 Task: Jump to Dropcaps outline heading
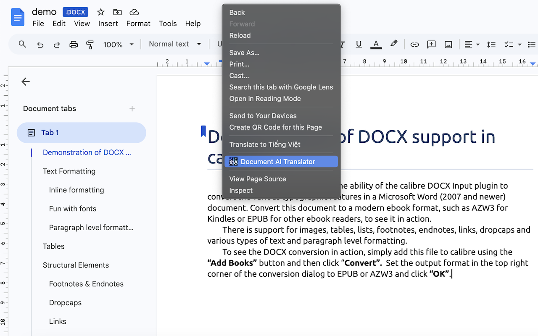[x=65, y=303]
